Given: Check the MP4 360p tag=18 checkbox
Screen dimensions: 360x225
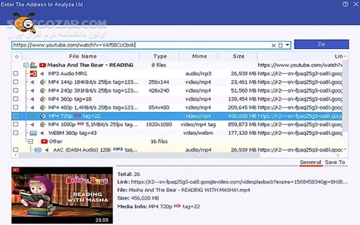Looking at the screenshot, I should pyautogui.click(x=15, y=99).
